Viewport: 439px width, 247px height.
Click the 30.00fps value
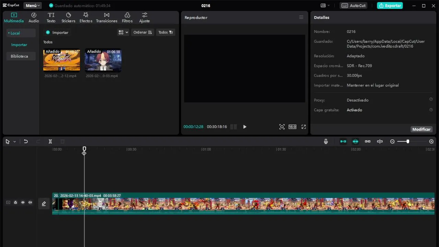click(354, 75)
